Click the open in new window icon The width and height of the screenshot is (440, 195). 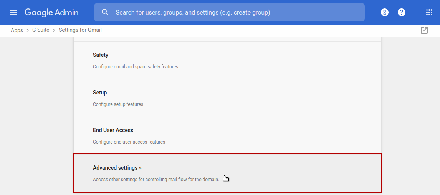(x=424, y=30)
